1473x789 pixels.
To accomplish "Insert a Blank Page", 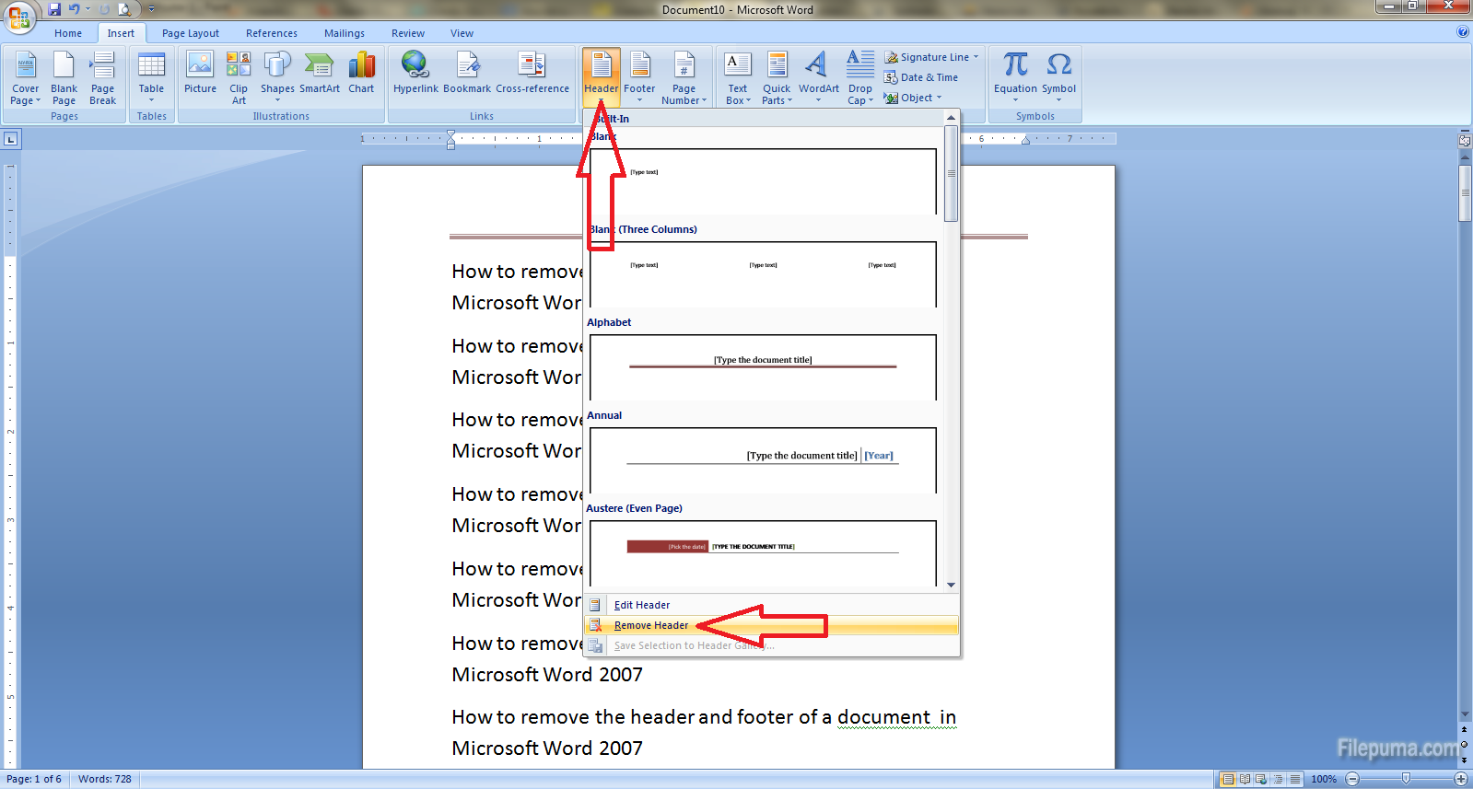I will point(64,78).
